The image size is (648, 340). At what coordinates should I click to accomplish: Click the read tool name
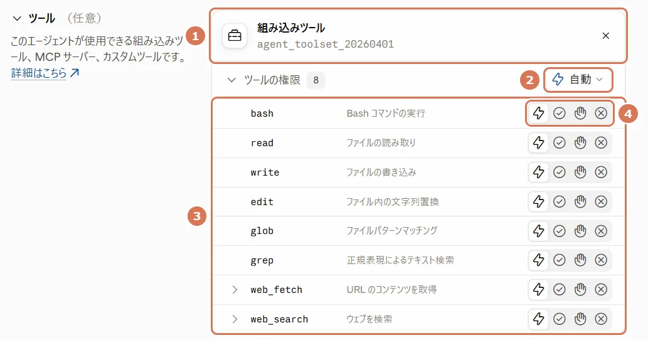pyautogui.click(x=262, y=143)
